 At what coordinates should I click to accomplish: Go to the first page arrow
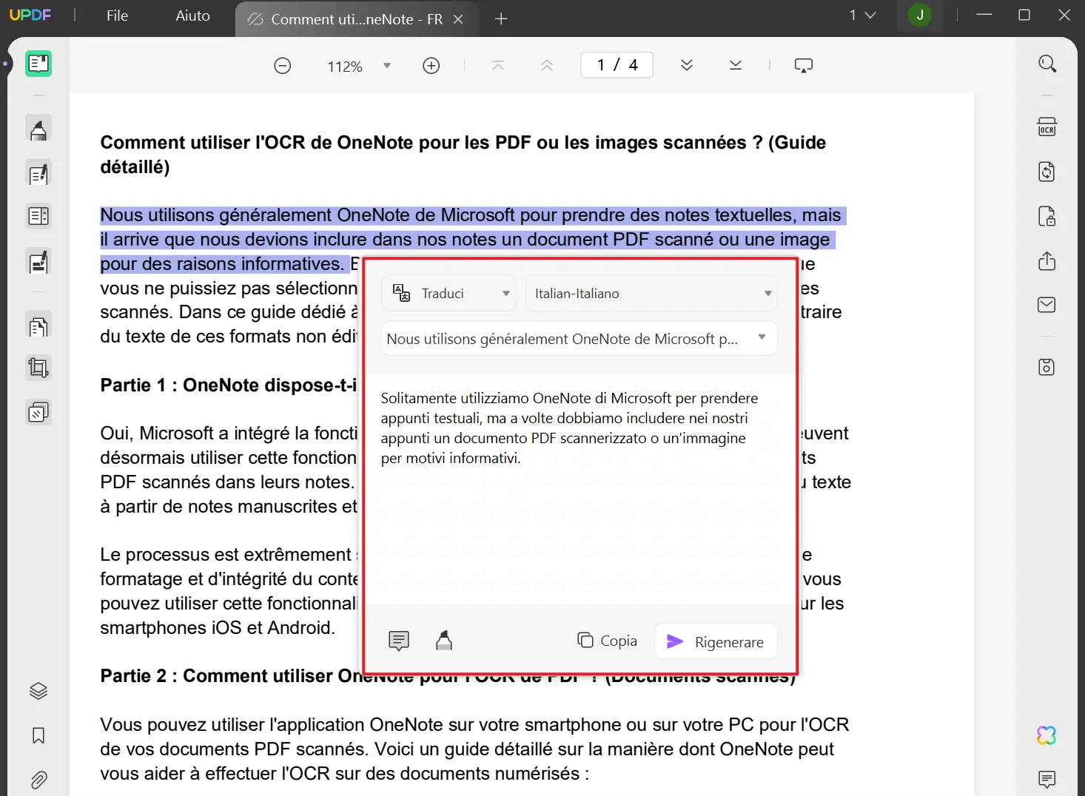click(498, 65)
